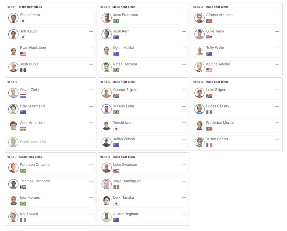Click Basque flag under Adur Amatriain

click(23, 129)
